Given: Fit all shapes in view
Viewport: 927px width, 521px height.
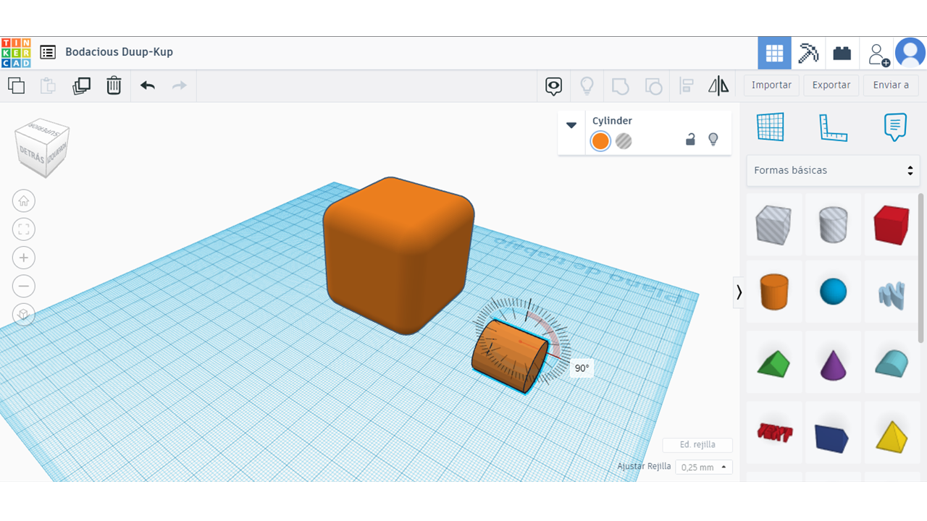Looking at the screenshot, I should tap(24, 229).
